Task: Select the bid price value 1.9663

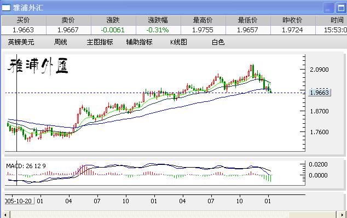Action: point(23,30)
